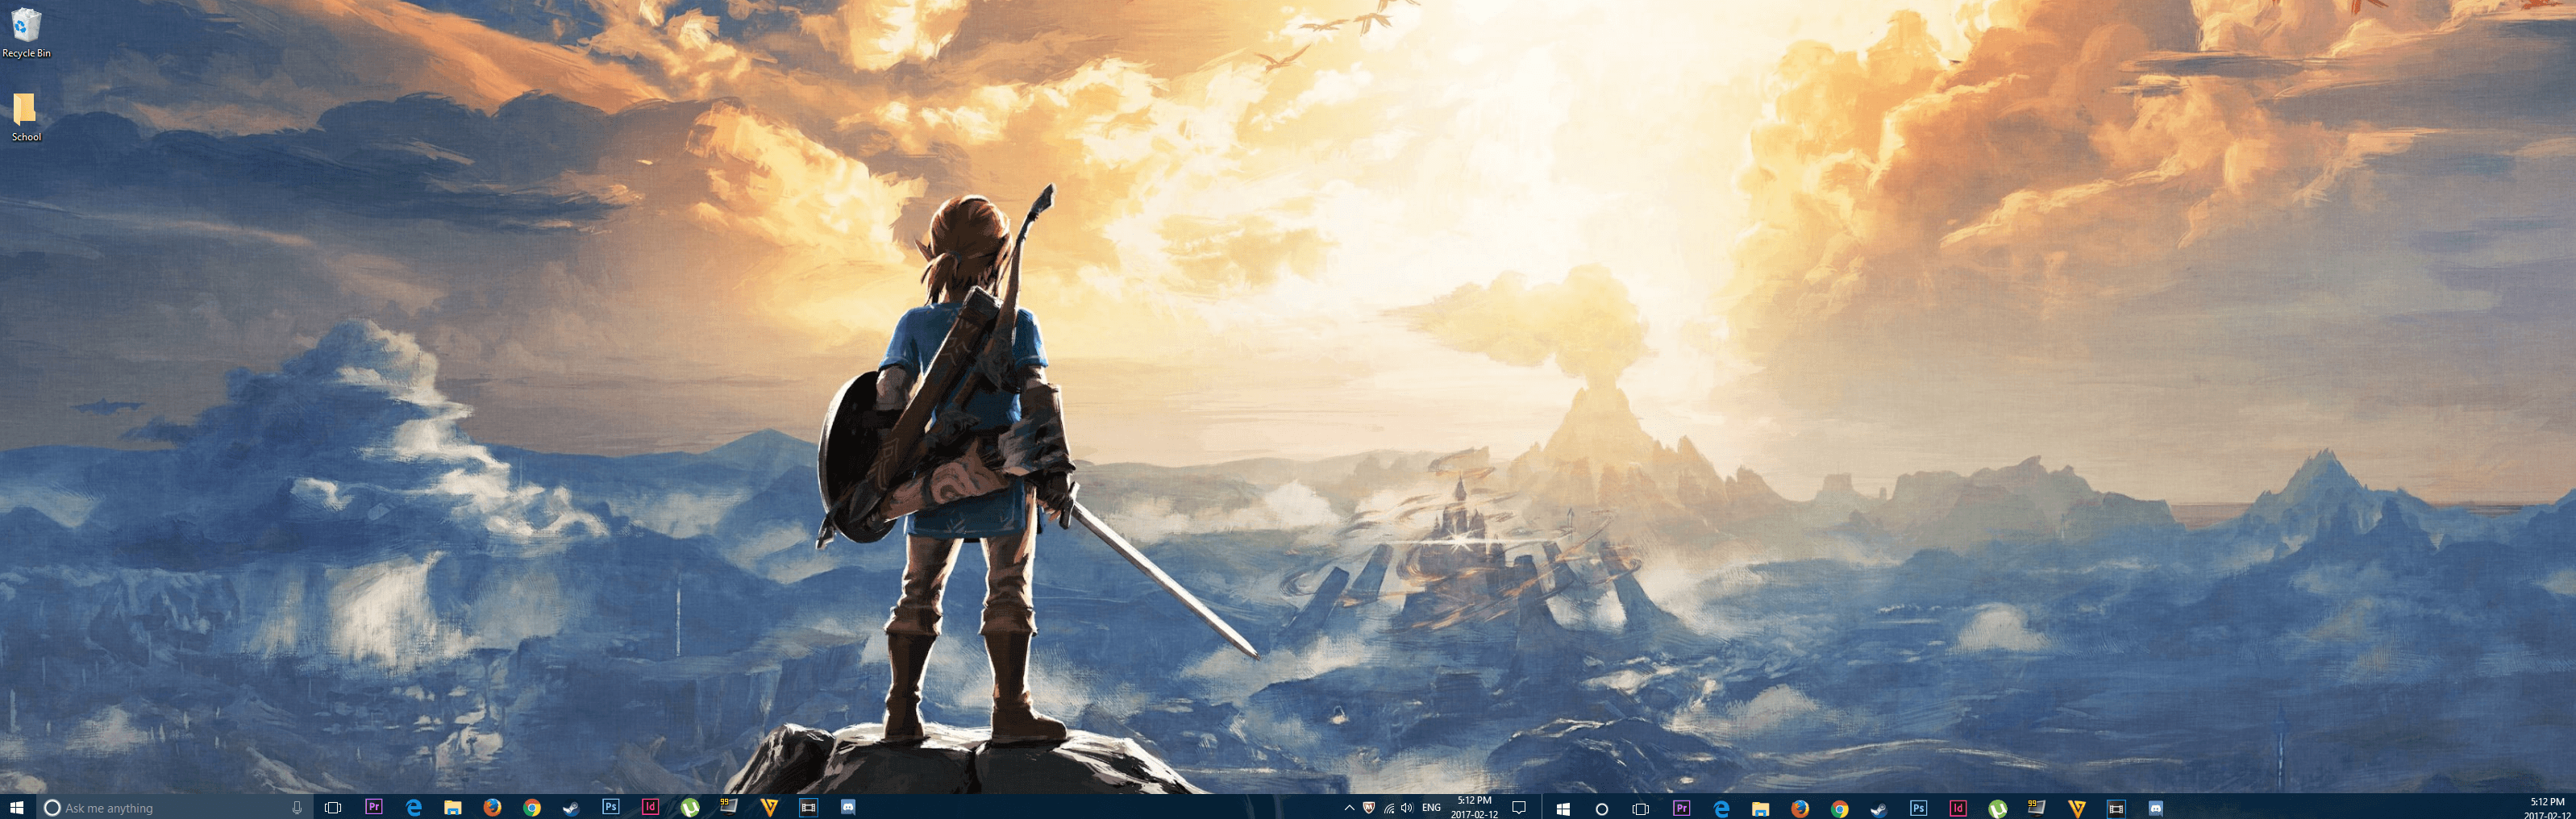Screen dimensions: 2576x819
Task: Select the School folder on the desktop
Action: [26, 117]
